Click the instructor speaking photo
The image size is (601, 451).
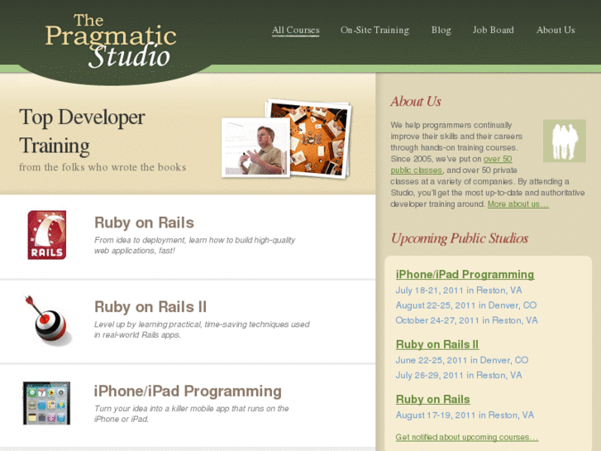255,148
